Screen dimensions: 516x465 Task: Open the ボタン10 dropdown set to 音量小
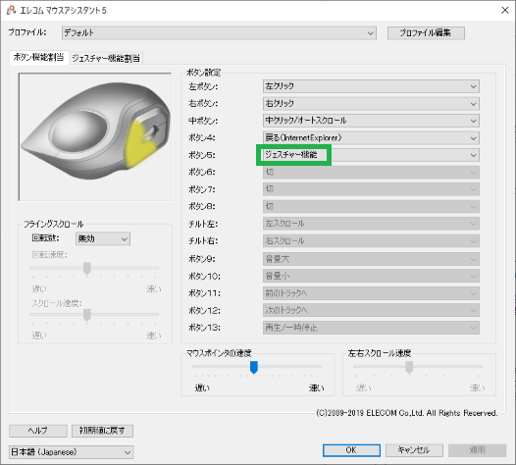[x=371, y=276]
